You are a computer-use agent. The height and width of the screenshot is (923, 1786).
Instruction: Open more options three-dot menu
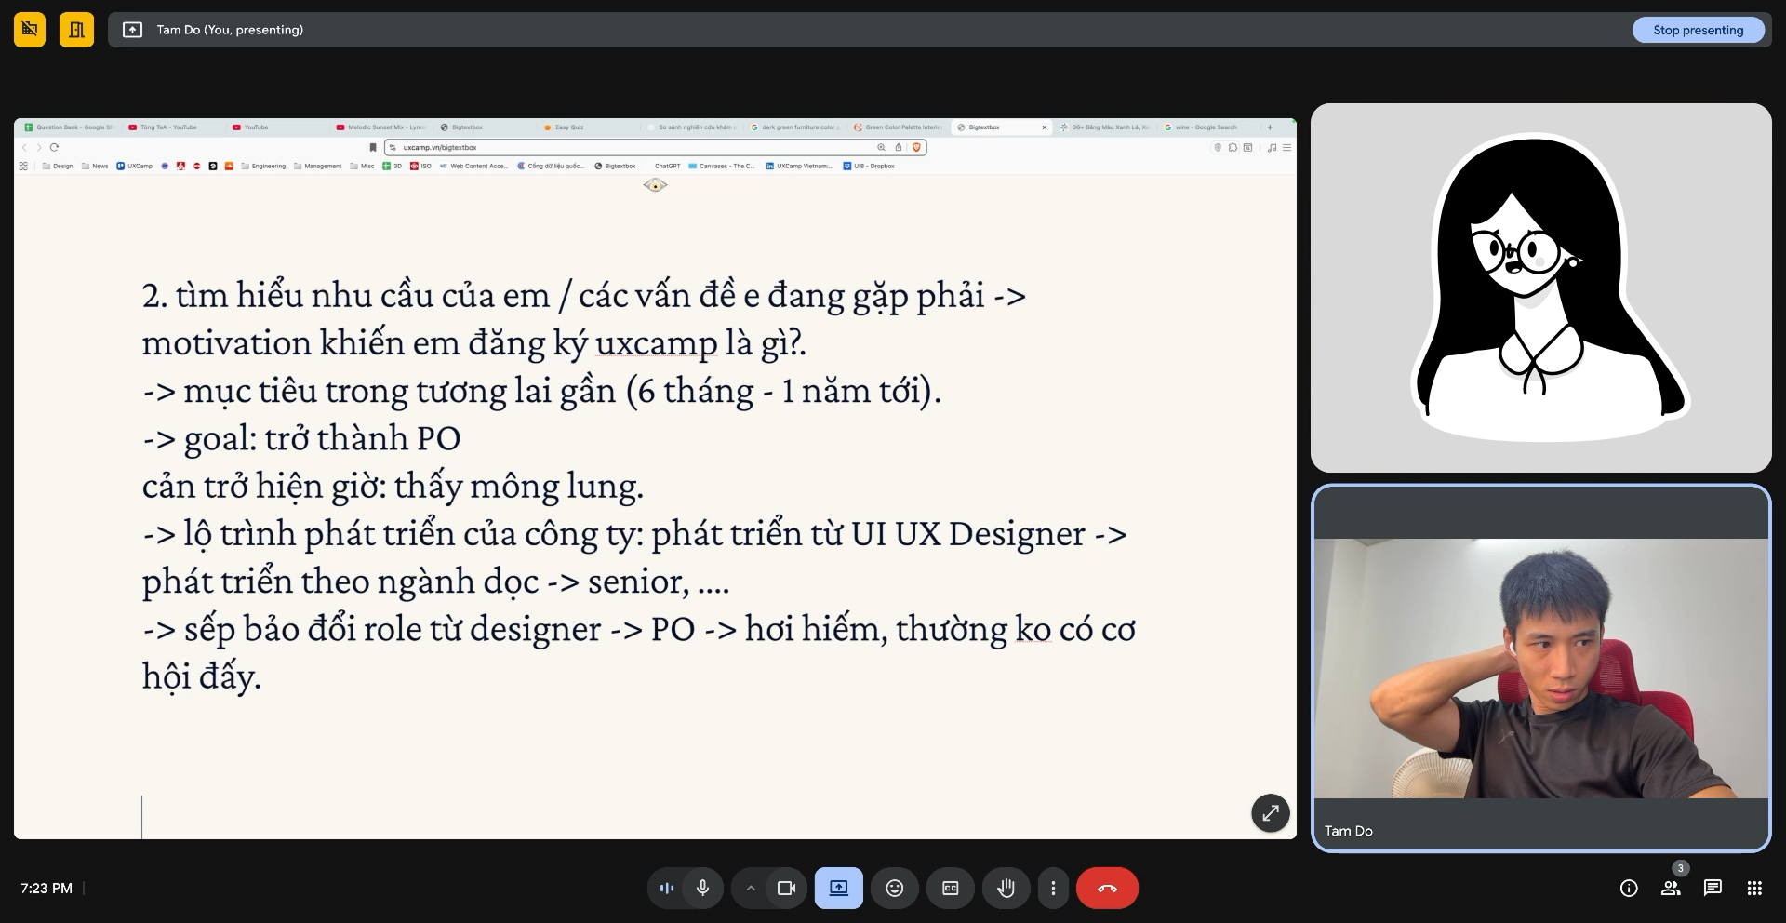pos(1053,888)
